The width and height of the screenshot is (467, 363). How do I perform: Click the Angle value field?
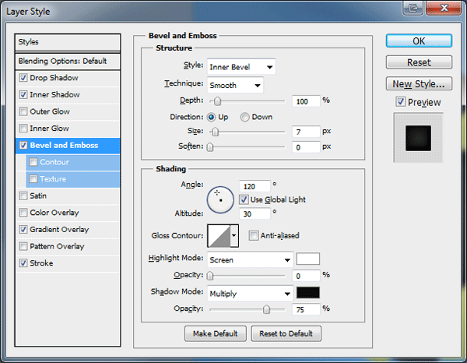pyautogui.click(x=255, y=187)
